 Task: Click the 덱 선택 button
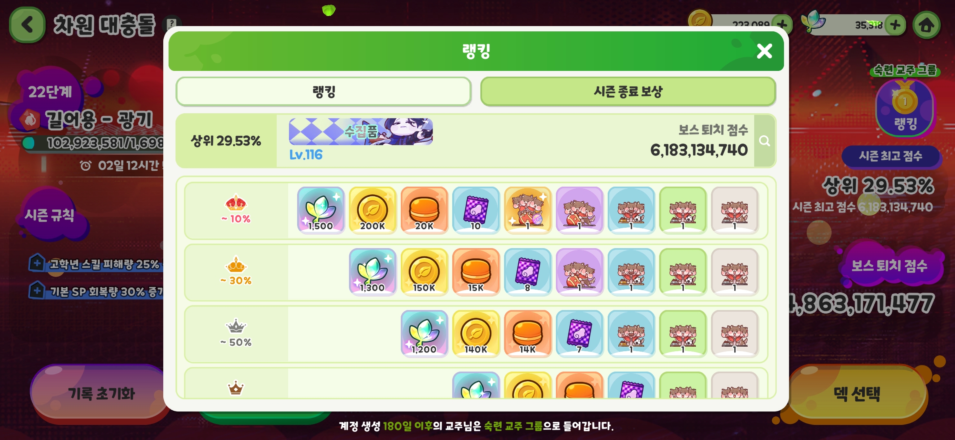(x=857, y=393)
